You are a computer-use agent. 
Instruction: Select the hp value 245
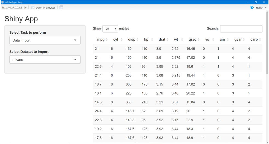(x=144, y=102)
